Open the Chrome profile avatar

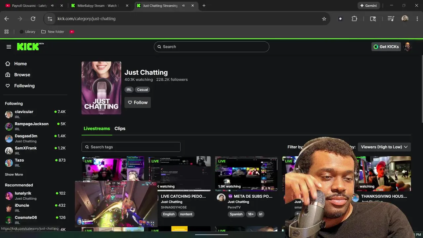tap(405, 19)
